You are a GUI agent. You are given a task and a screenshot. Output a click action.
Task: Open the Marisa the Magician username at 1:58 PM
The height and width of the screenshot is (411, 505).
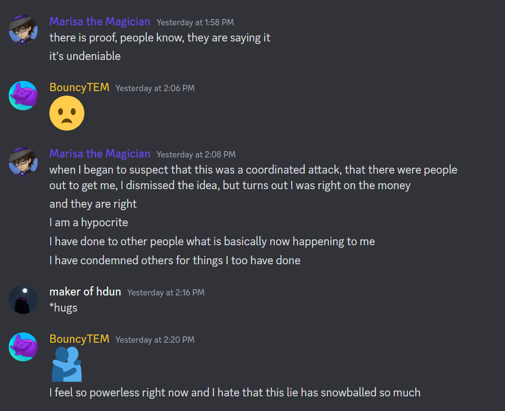point(100,21)
